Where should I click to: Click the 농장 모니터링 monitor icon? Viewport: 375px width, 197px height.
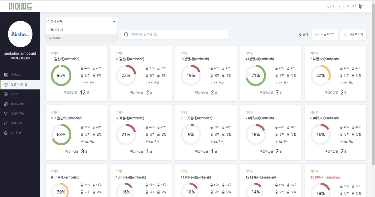click(6, 84)
